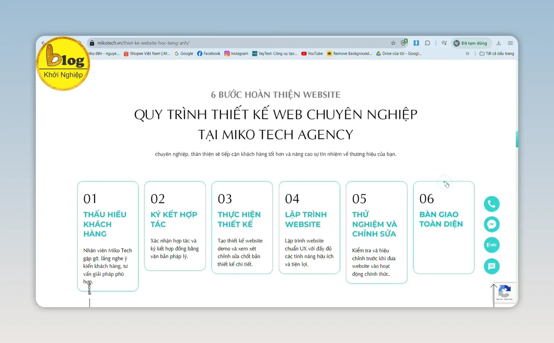Open the YayText bookmark
554x343 pixels.
tap(275, 54)
